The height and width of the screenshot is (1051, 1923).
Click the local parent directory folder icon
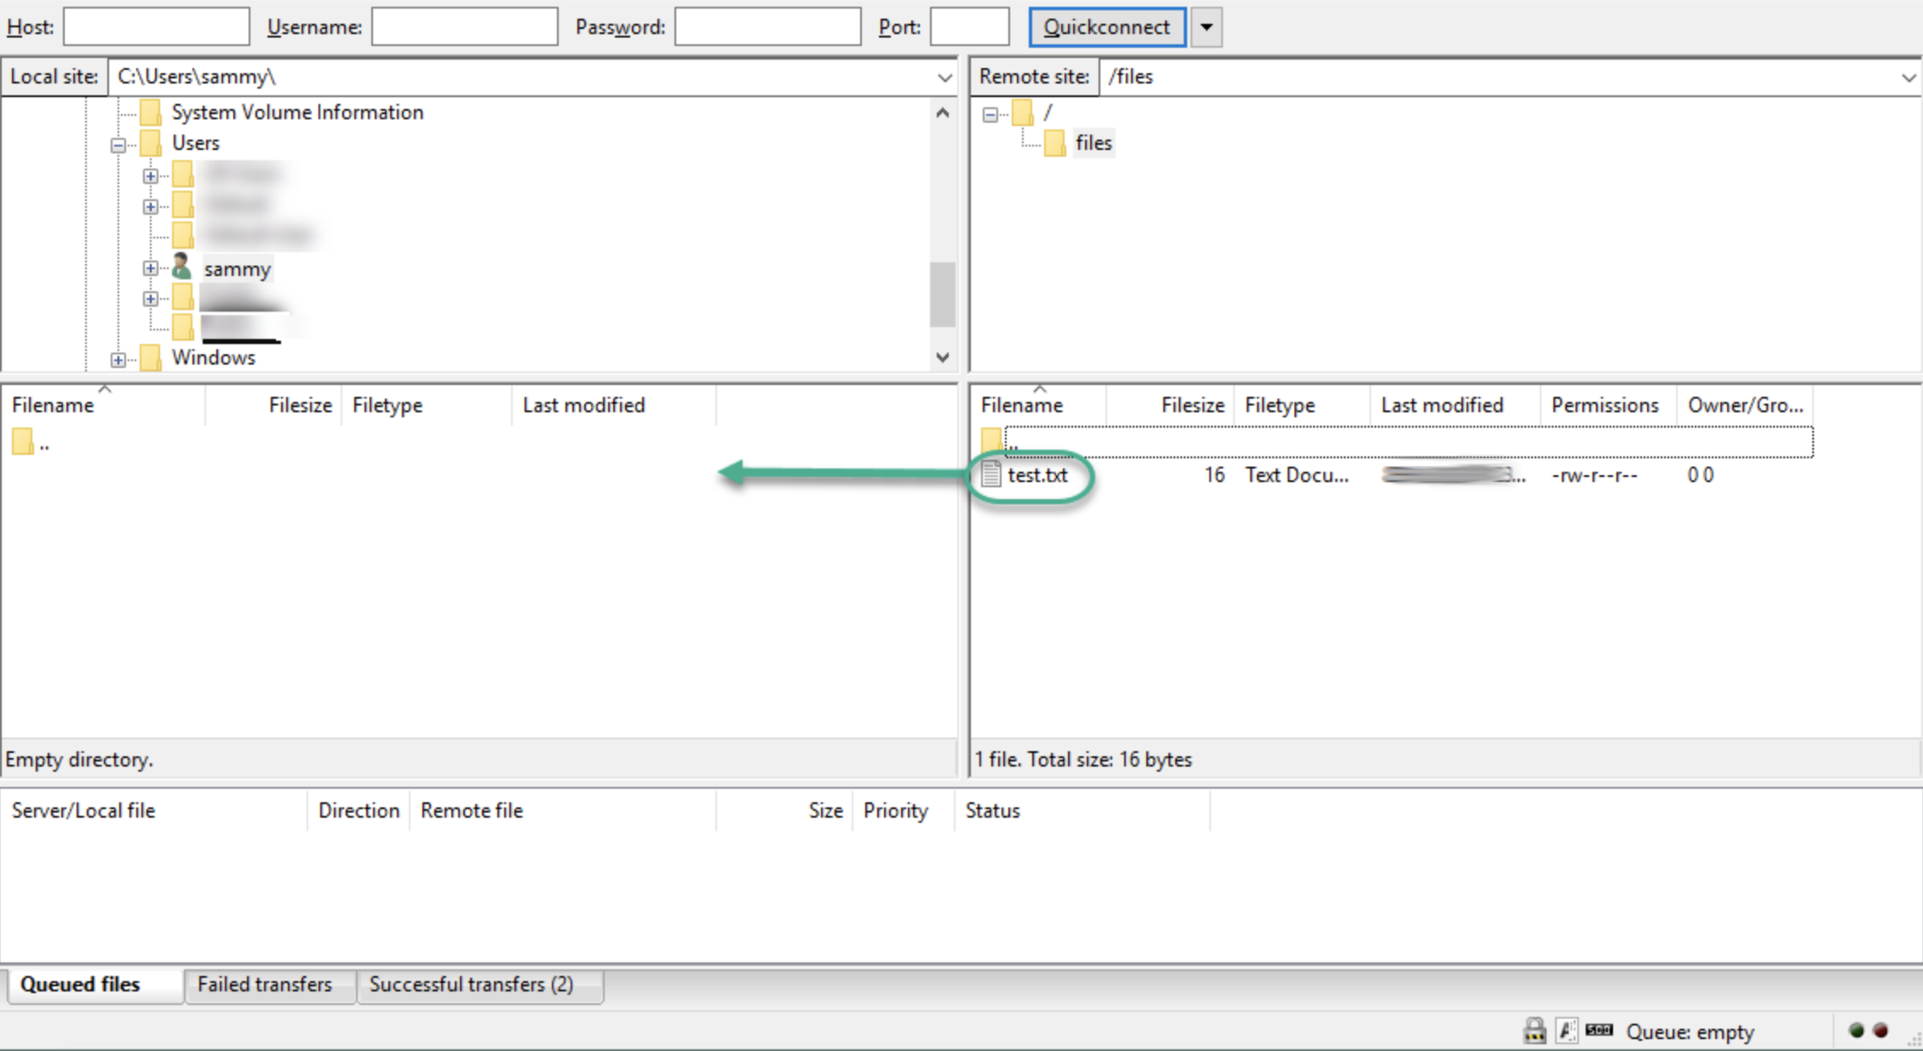pyautogui.click(x=23, y=442)
